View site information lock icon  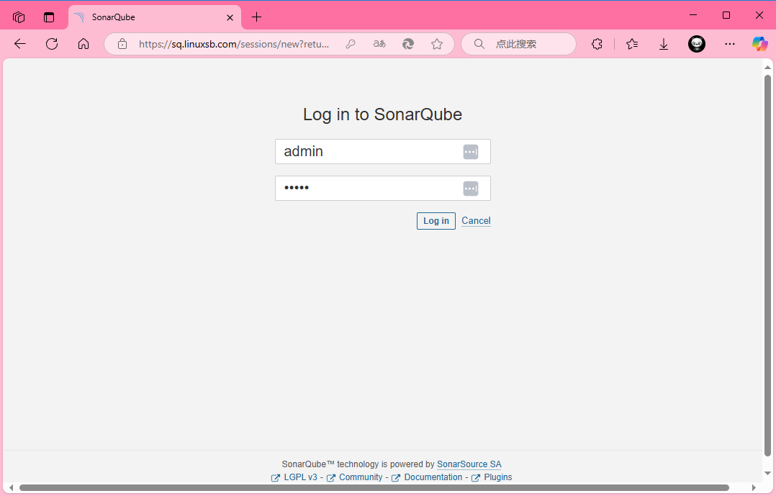122,44
